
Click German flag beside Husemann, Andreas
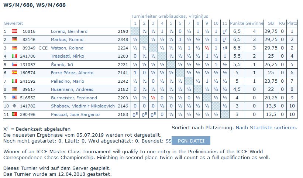point(15,89)
